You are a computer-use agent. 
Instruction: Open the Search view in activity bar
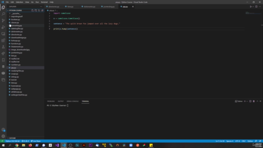tap(3, 14)
